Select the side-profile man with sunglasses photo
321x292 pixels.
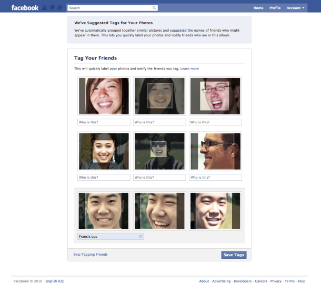click(x=215, y=151)
